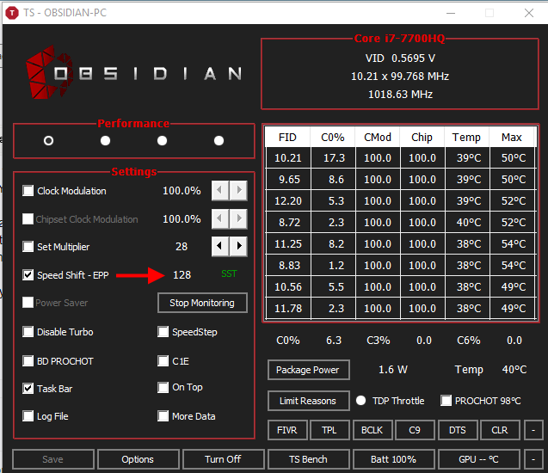Screen dimensions: 548x473
Task: Open the TPL power limits window
Action: pos(329,429)
